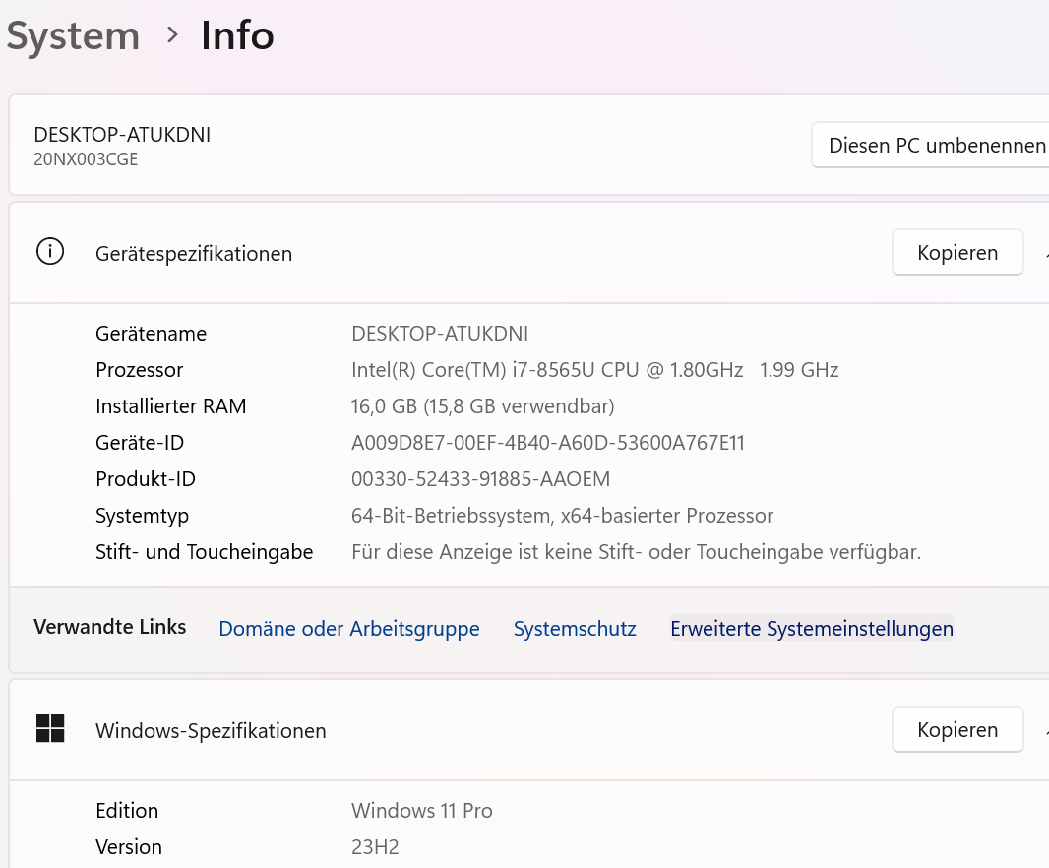Screen dimensions: 1049x868
Task: Select Edition value Windows 11 Pro
Action: 421,811
